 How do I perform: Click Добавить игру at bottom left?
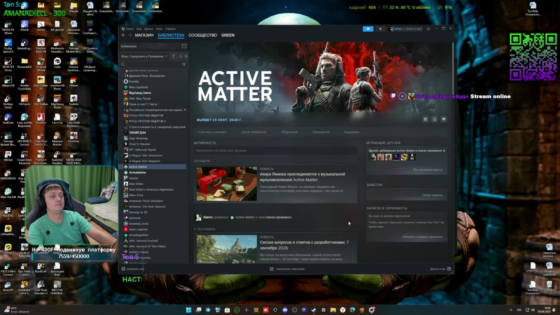[133, 269]
